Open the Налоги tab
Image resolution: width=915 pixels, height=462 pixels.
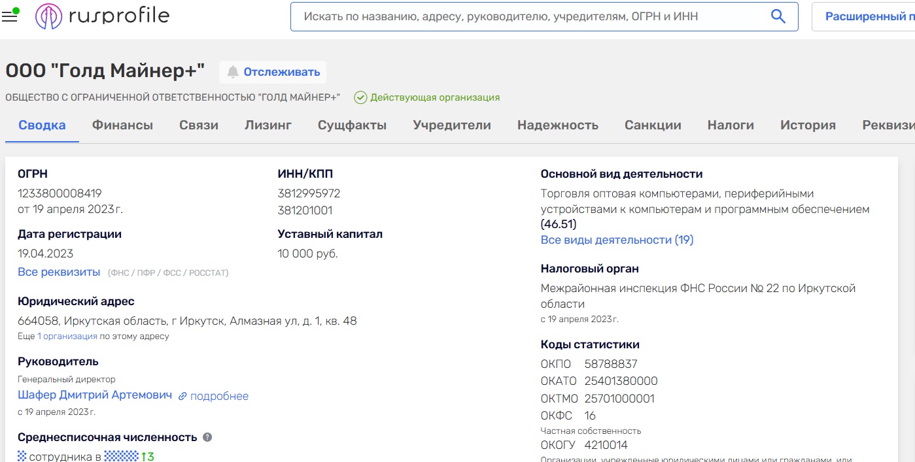click(x=731, y=125)
